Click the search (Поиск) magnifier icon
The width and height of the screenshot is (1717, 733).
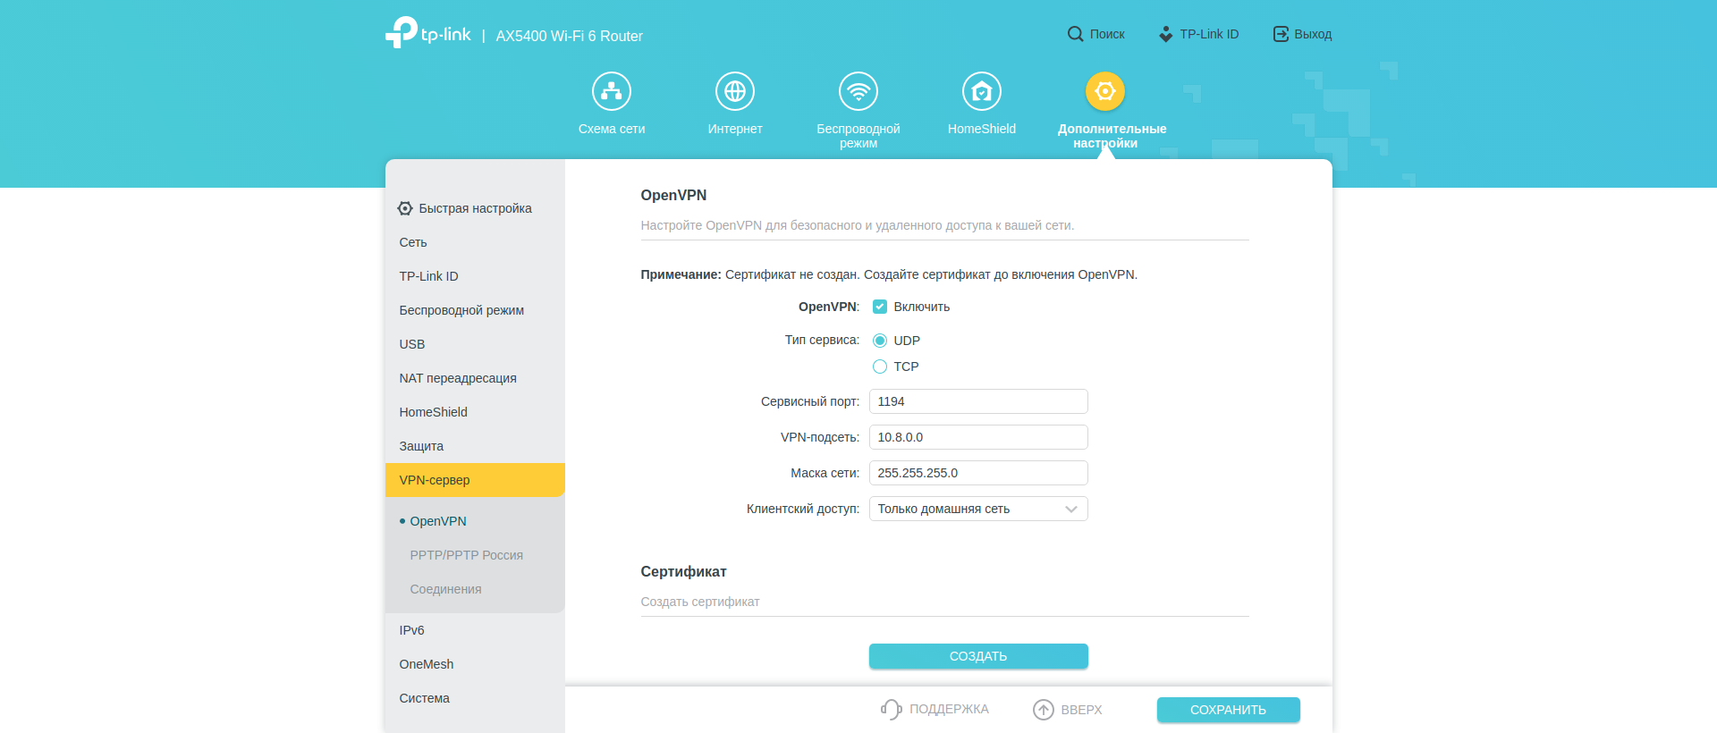[x=1075, y=34]
